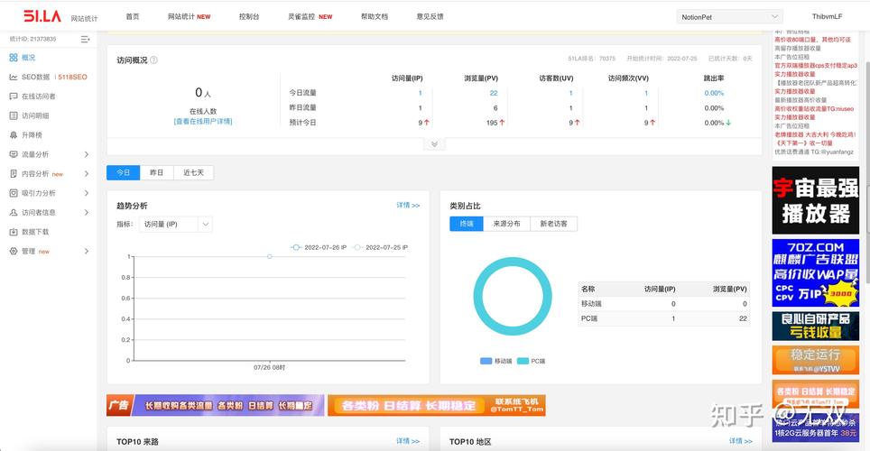Click the cyan donut chart ring
870x451 pixels.
477,298
